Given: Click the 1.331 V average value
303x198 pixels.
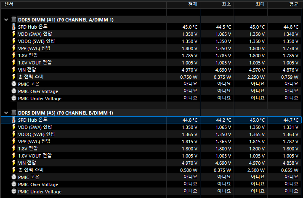Looking at the screenshot, I should coord(291,127).
